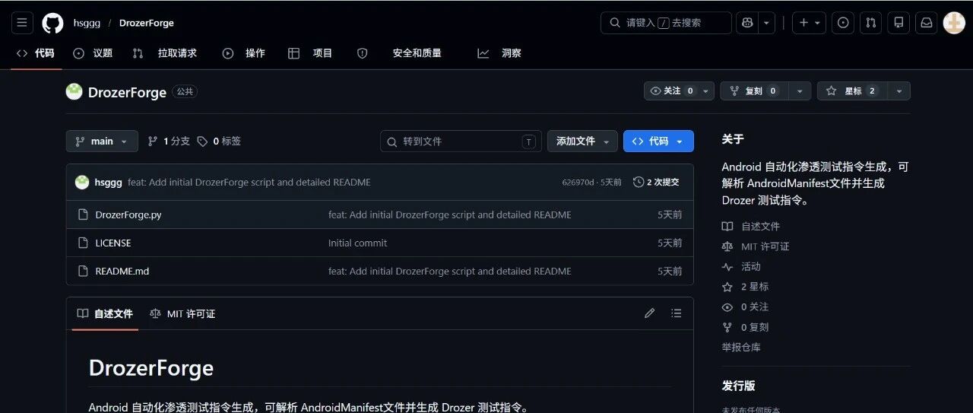Click the search magnifier icon in header
Screen dimensions: 973x413
coord(615,23)
